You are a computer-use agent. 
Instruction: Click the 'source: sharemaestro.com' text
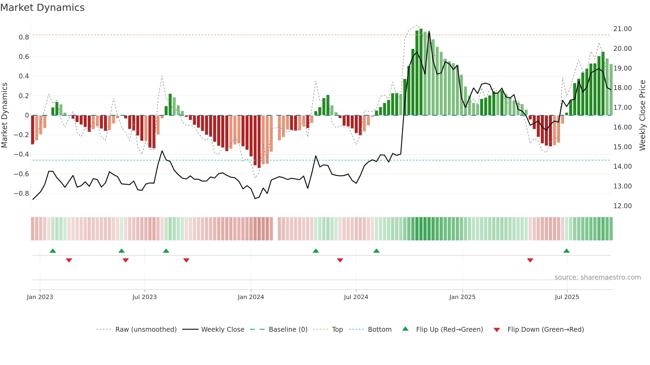pyautogui.click(x=598, y=277)
